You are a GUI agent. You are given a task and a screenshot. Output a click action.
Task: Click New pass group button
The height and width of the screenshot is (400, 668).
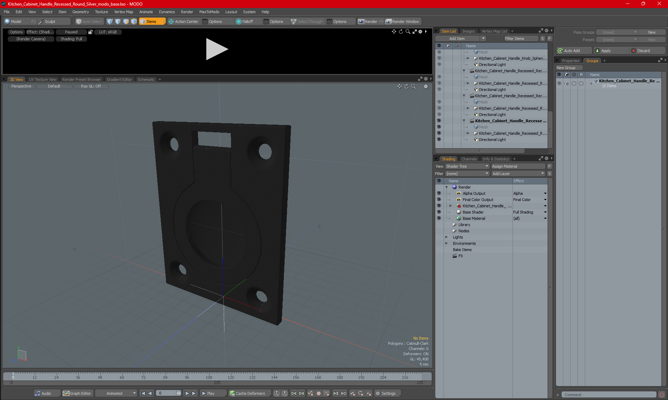[x=651, y=32]
